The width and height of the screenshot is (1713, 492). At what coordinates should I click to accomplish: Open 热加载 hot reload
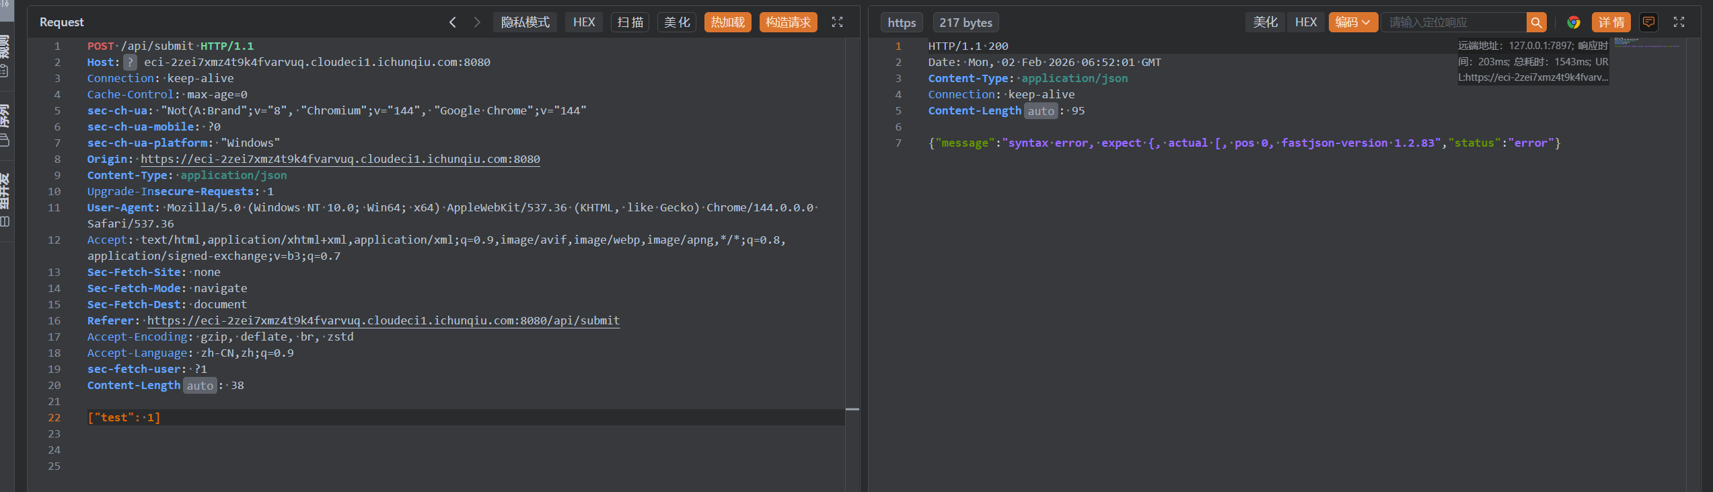(x=728, y=22)
